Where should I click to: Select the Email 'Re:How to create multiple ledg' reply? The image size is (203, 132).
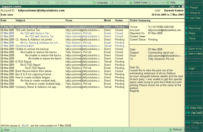65,84
